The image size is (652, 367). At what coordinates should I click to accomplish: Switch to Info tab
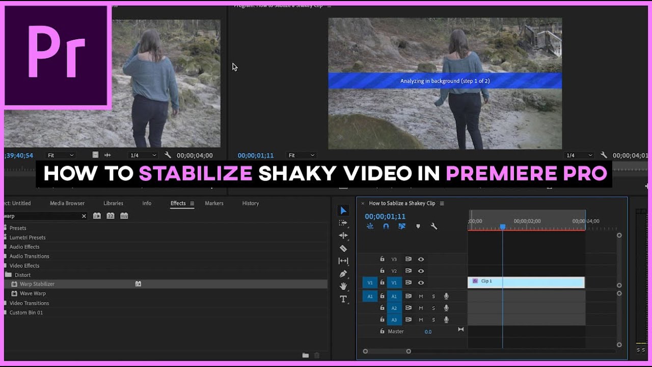click(147, 203)
